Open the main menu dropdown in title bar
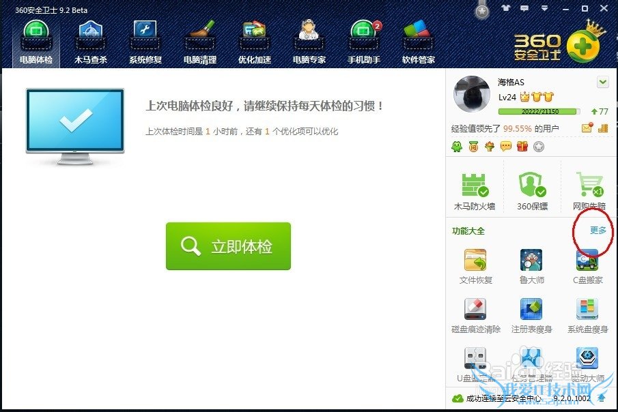 tap(544, 8)
